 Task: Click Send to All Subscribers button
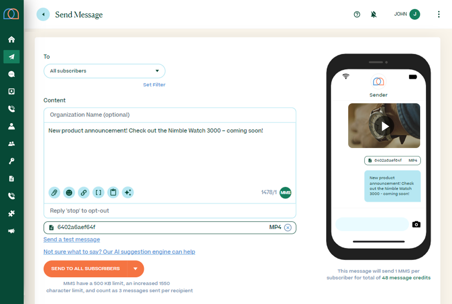click(x=85, y=269)
